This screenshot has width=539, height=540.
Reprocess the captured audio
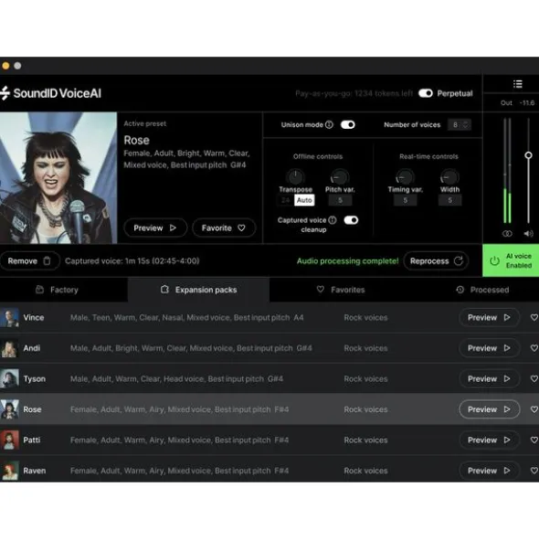436,261
